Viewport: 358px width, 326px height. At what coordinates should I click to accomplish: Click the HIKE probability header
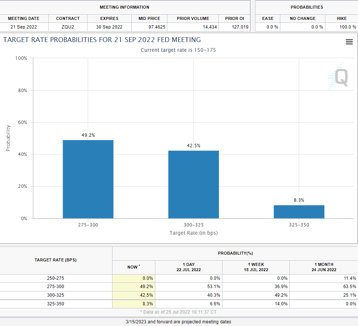pos(341,18)
